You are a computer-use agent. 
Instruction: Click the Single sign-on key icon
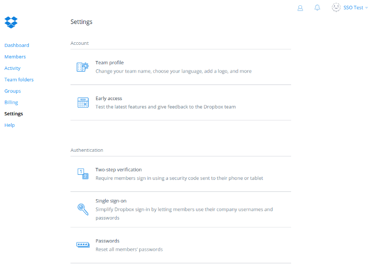click(83, 209)
